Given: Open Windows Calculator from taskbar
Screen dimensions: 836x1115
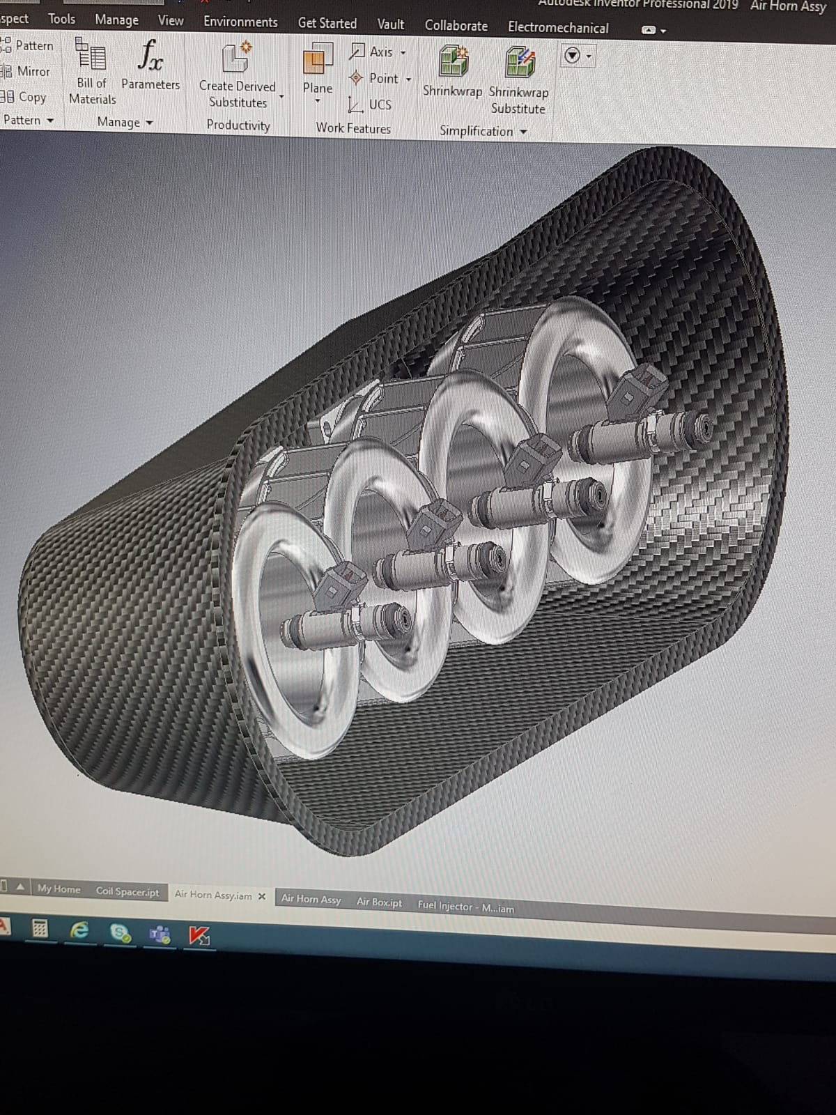Looking at the screenshot, I should point(40,928).
